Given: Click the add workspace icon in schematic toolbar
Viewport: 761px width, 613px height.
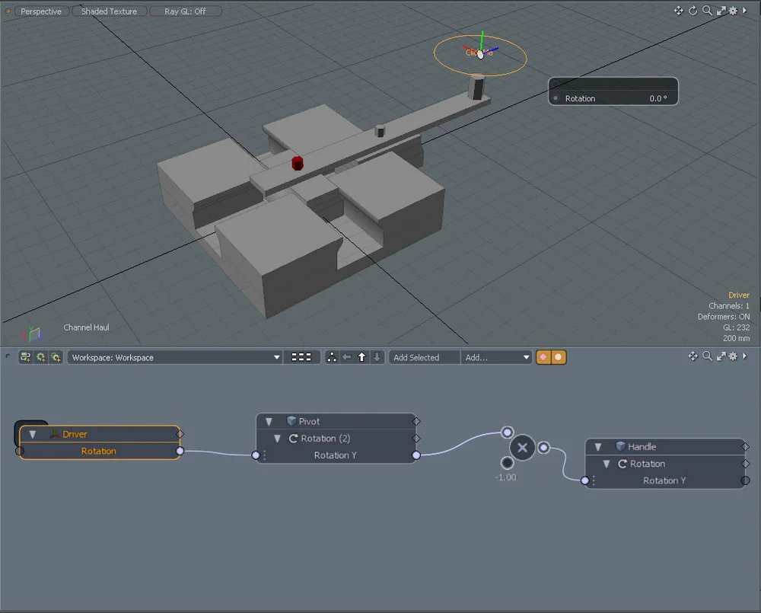Looking at the screenshot, I should click(x=24, y=356).
